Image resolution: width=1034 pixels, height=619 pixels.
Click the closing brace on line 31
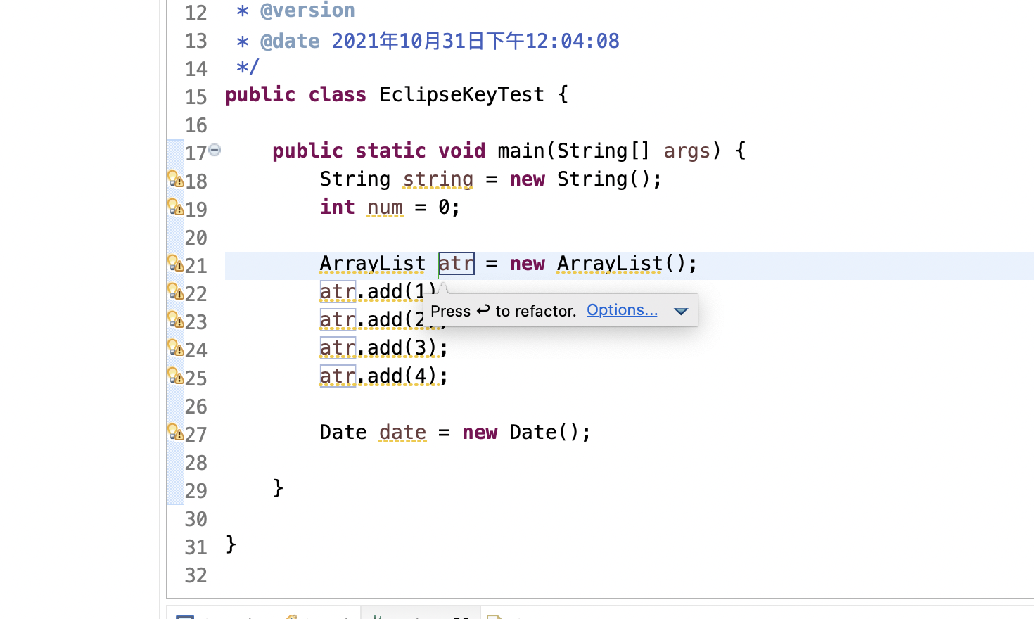coord(231,544)
